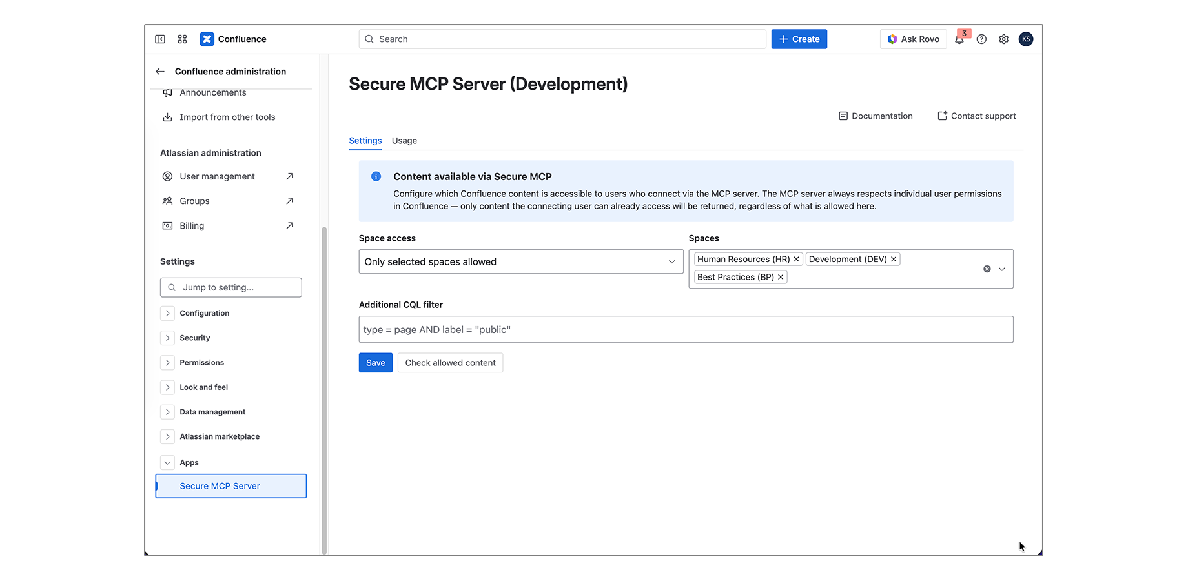Screen dimensions: 1188x581
Task: Switch to the Usage tab
Action: point(404,141)
